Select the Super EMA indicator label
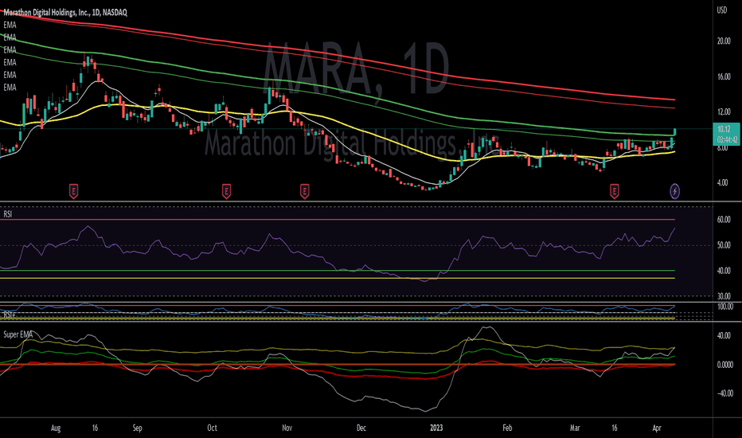 [18, 334]
